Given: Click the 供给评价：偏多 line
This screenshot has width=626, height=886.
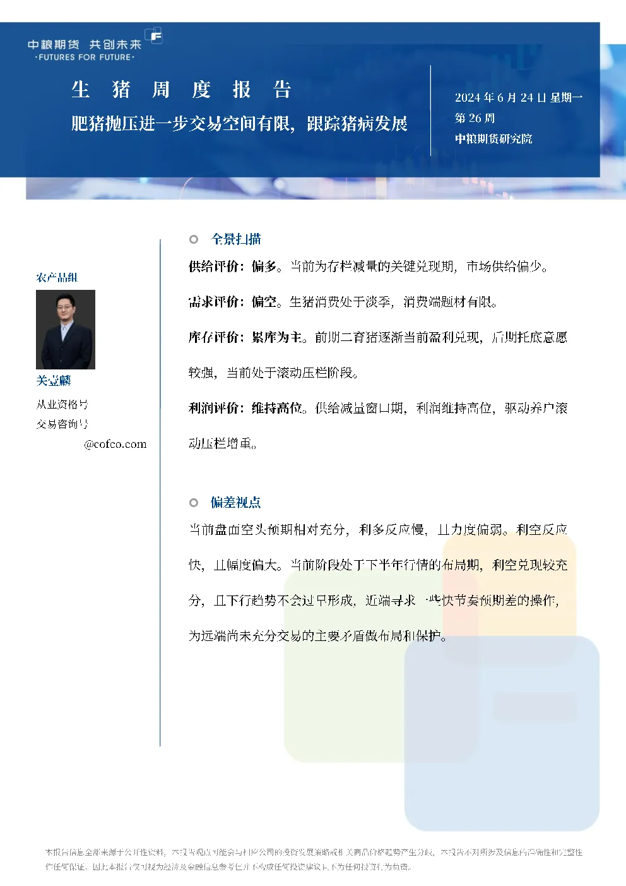Looking at the screenshot, I should click(x=369, y=266).
